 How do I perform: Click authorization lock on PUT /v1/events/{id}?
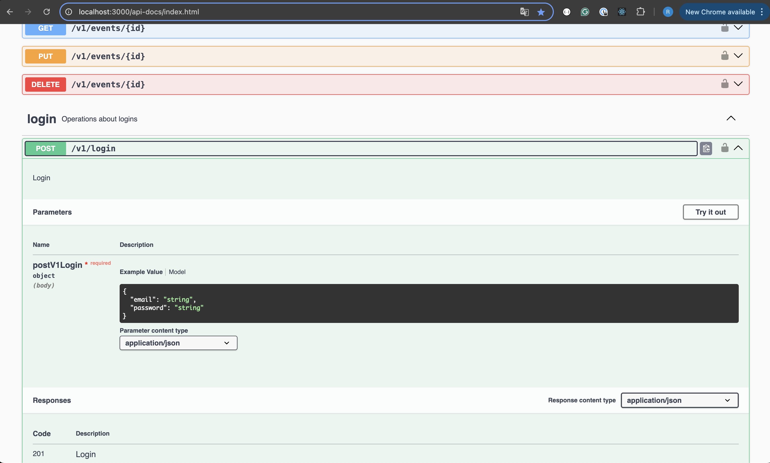point(724,56)
